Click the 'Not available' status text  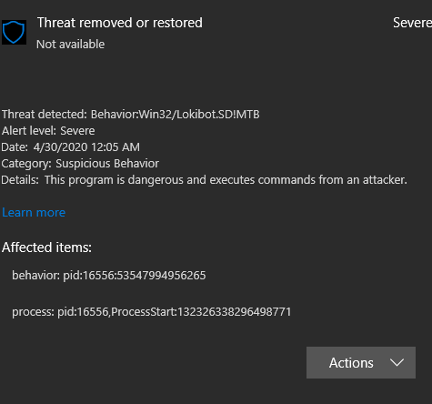[x=71, y=45]
